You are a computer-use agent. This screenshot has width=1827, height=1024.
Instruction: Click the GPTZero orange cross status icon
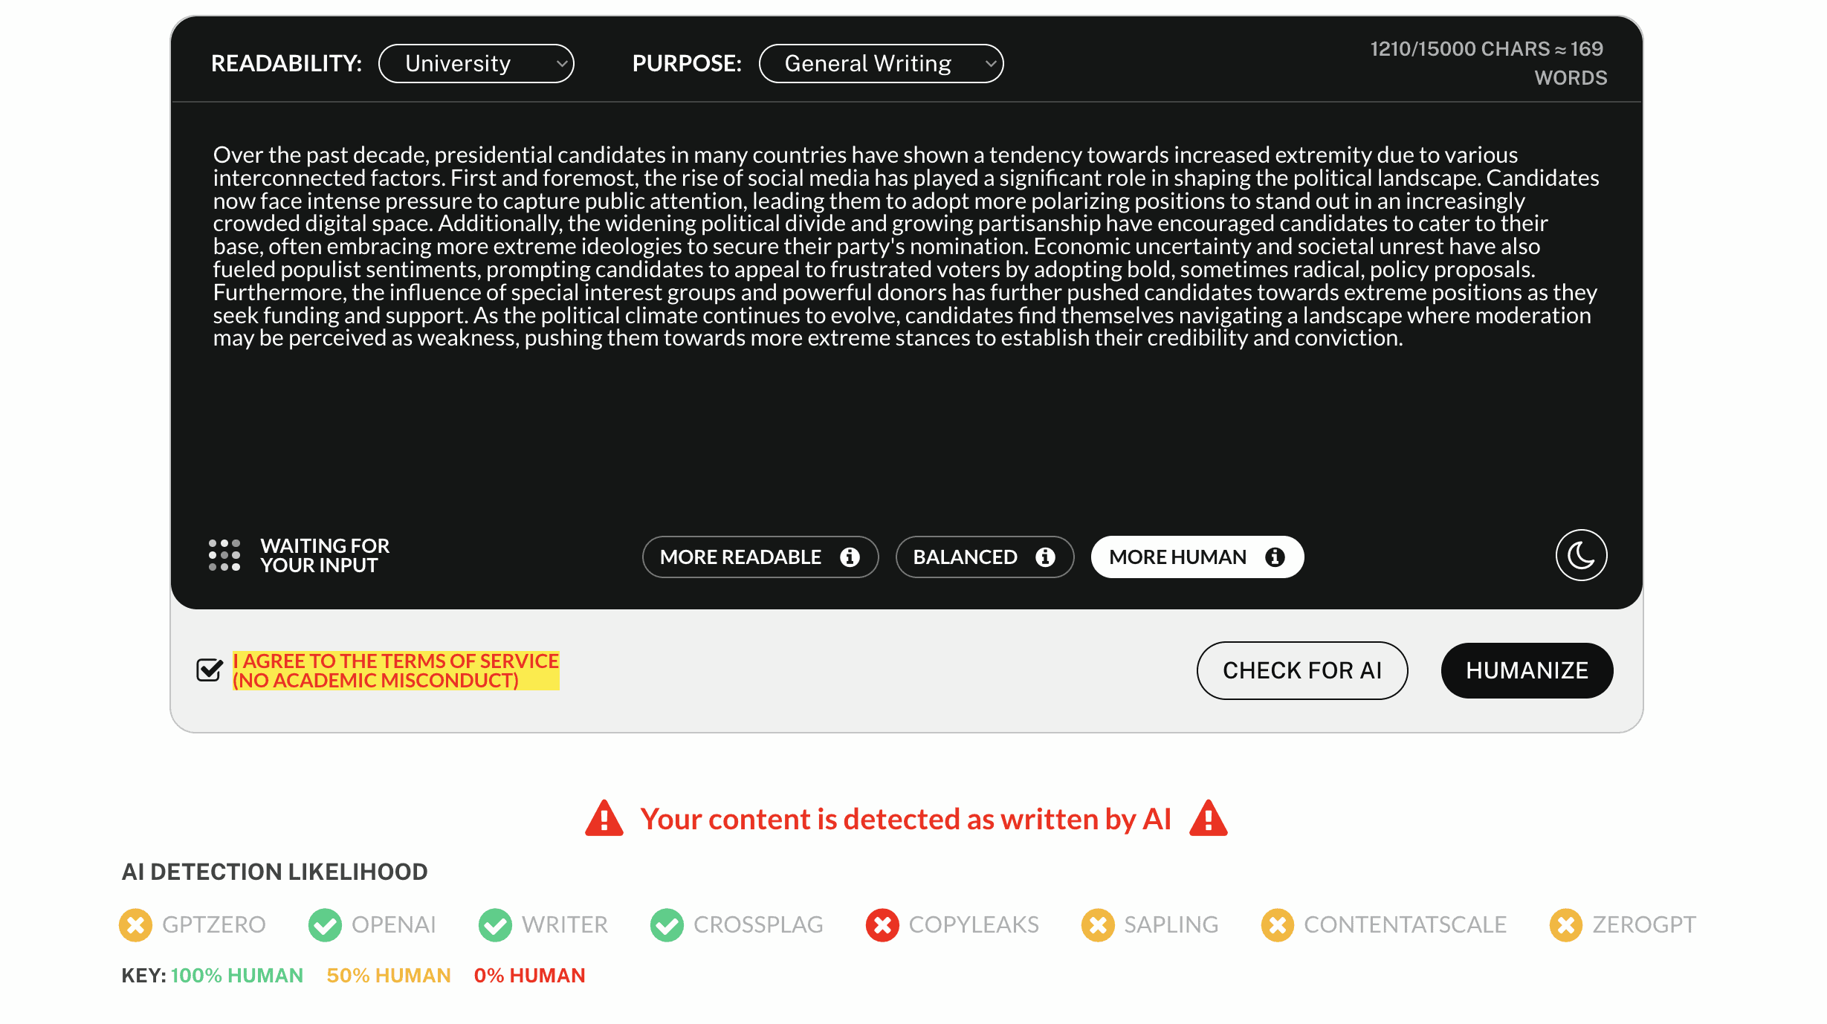tap(135, 925)
